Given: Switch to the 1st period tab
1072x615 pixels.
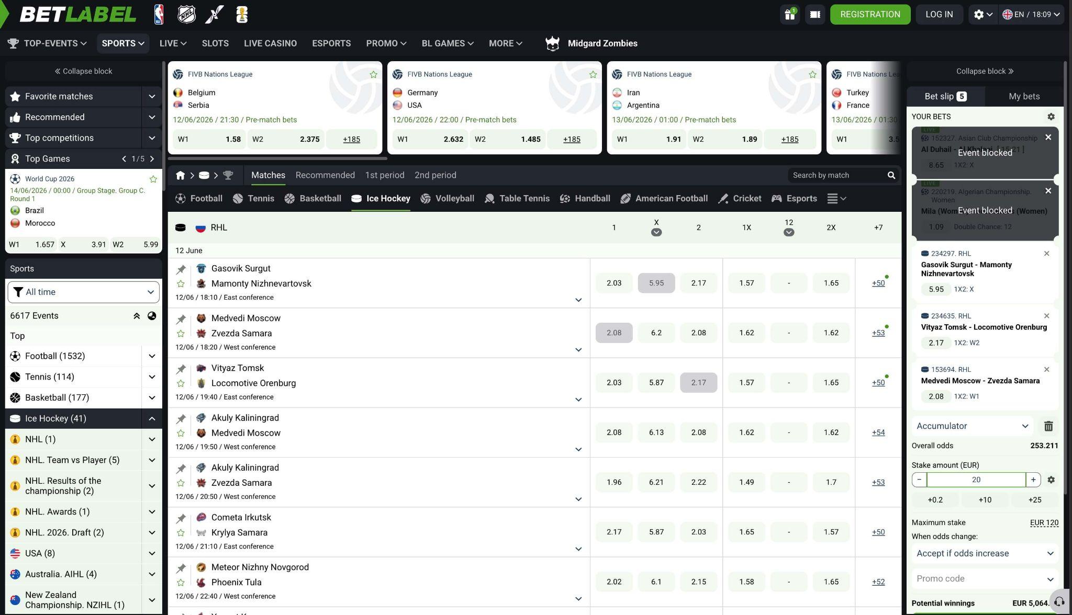Looking at the screenshot, I should point(385,175).
